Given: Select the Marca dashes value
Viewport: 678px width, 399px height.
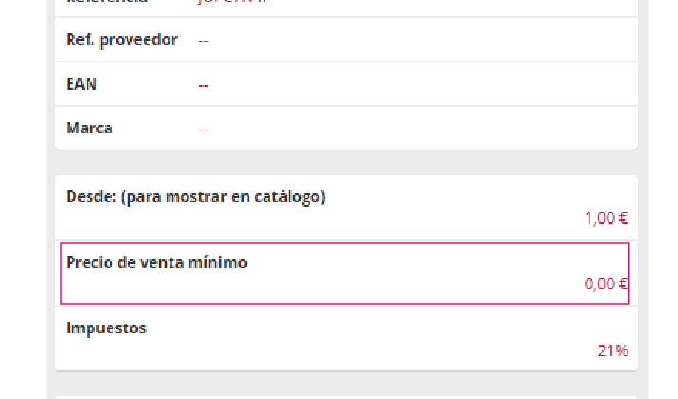Looking at the screenshot, I should (204, 129).
